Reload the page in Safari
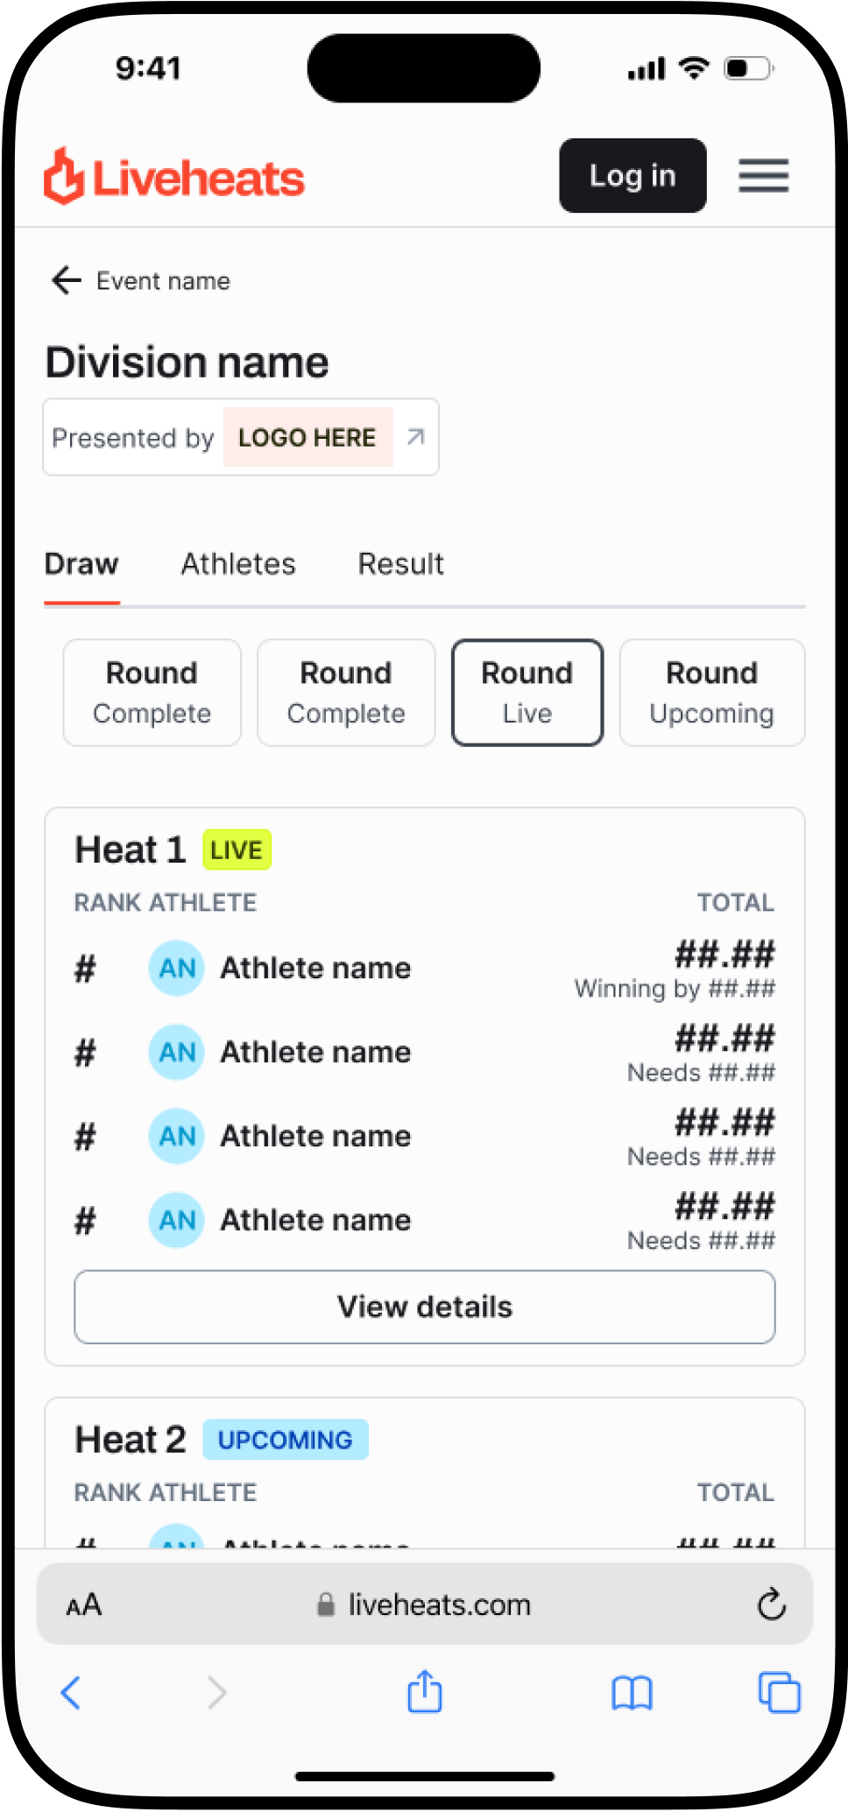The width and height of the screenshot is (848, 1812). 771,1604
